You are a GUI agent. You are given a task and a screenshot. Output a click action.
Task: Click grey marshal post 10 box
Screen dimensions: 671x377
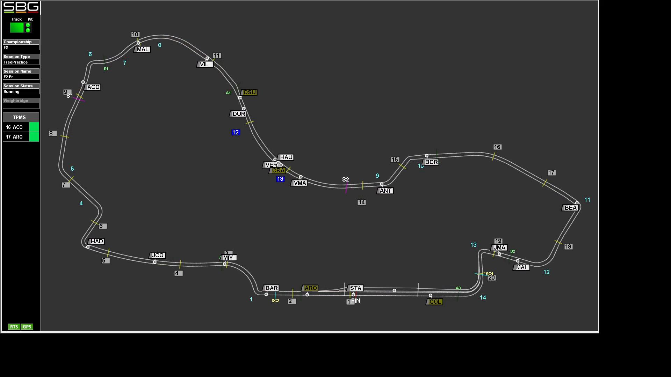click(135, 34)
